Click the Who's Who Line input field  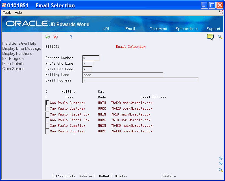88,64
